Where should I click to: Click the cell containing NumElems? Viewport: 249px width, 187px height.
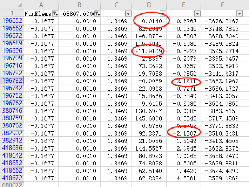tap(38, 14)
